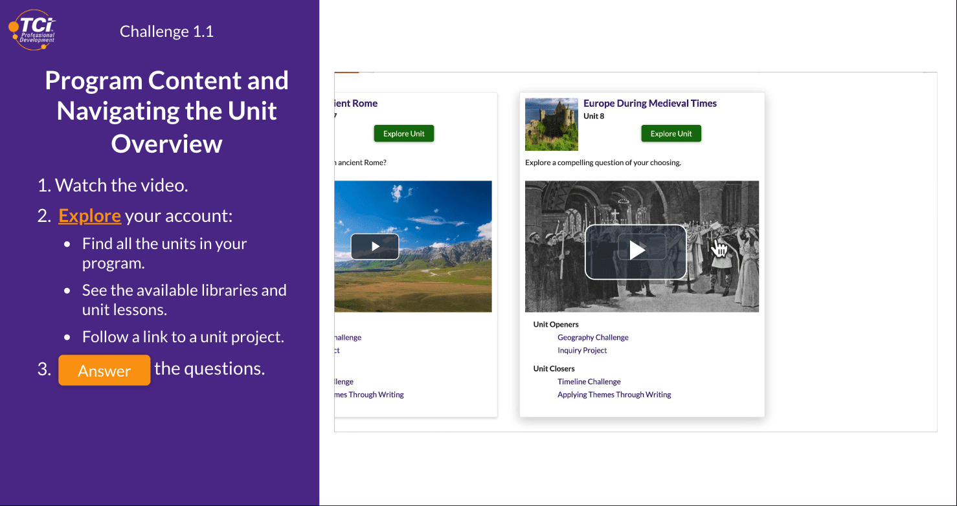Click Explore Unit for Europe During Medieval Times
The height and width of the screenshot is (506, 957).
click(671, 134)
